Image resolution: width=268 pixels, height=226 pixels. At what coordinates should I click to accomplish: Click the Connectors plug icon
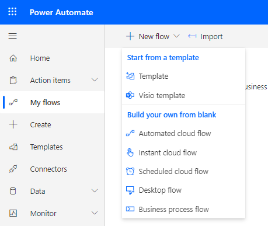(13, 169)
